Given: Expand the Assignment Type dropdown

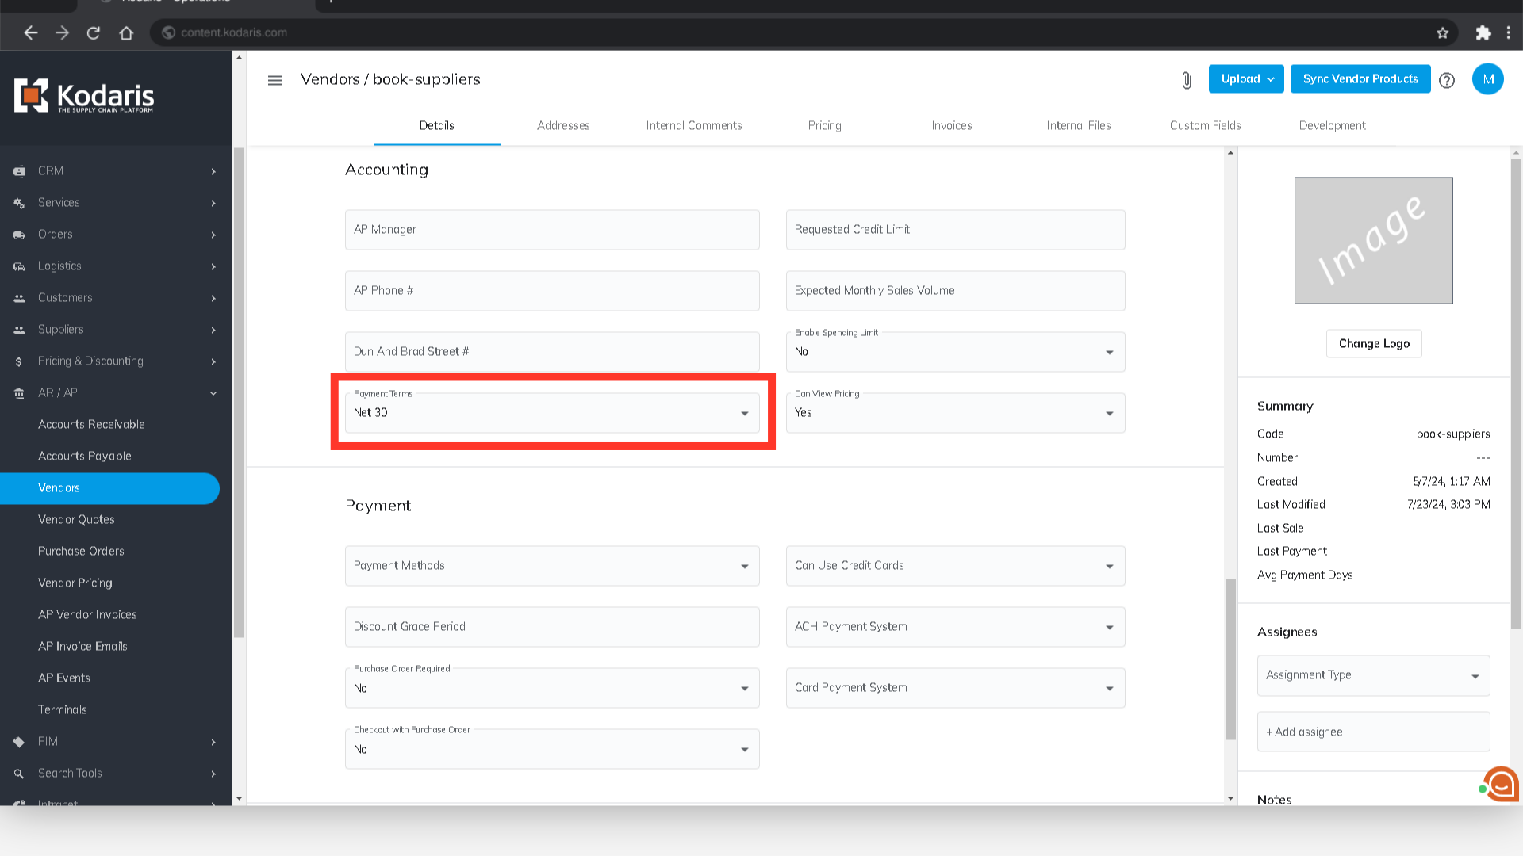Looking at the screenshot, I should [1373, 675].
